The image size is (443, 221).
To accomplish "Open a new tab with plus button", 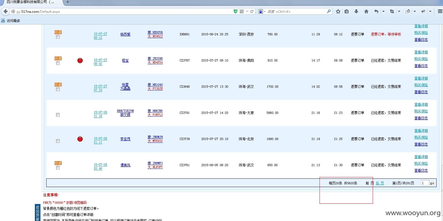I will [x=67, y=2].
